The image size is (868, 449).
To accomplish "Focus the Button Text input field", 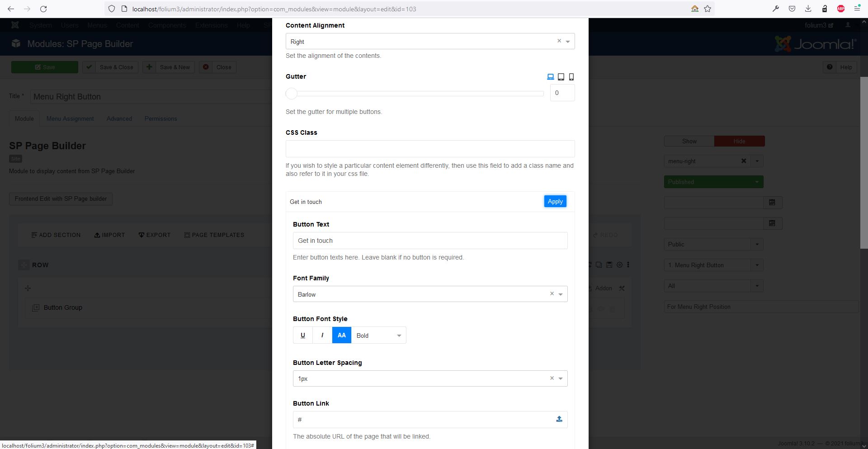I will click(430, 241).
